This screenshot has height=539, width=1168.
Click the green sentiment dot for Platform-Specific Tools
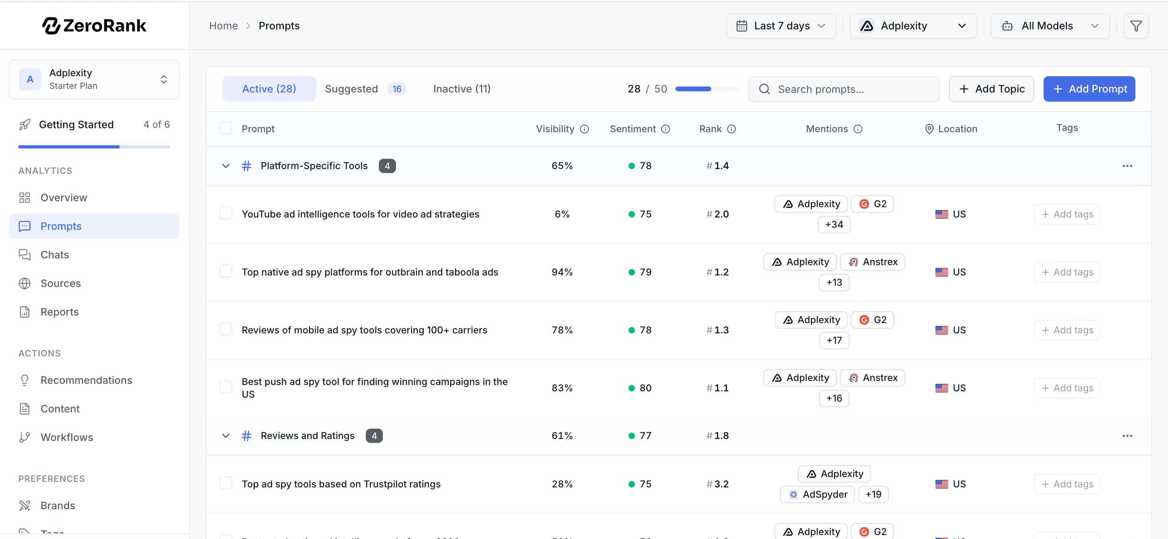point(631,166)
